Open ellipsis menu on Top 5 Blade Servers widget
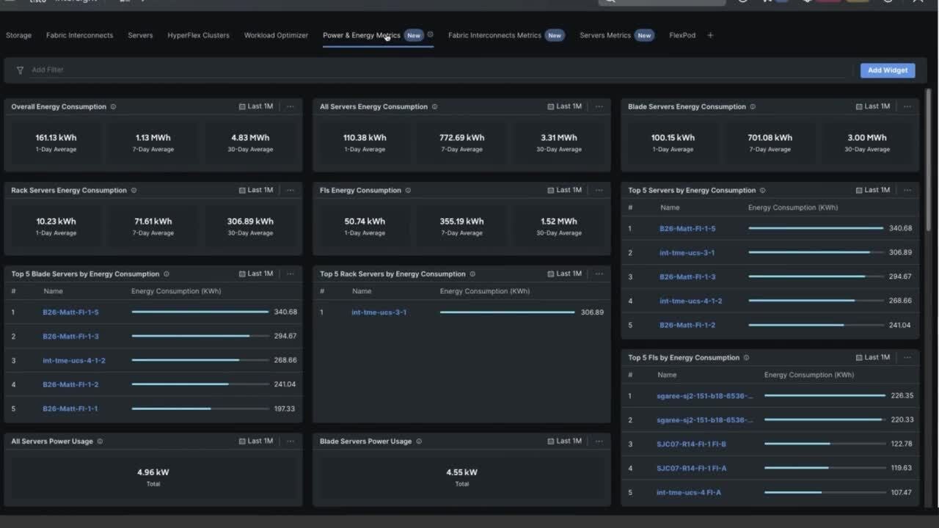939x528 pixels. [x=291, y=274]
